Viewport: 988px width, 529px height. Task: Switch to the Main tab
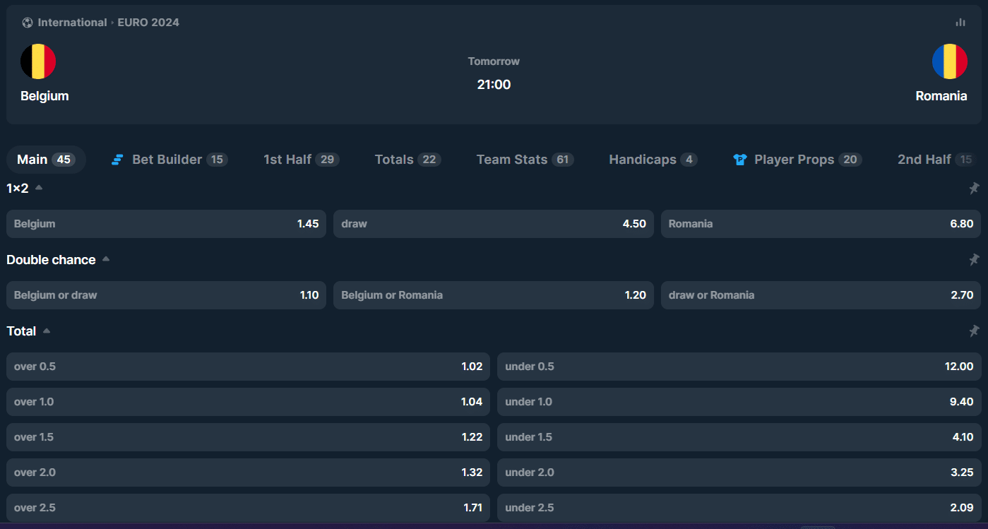47,160
